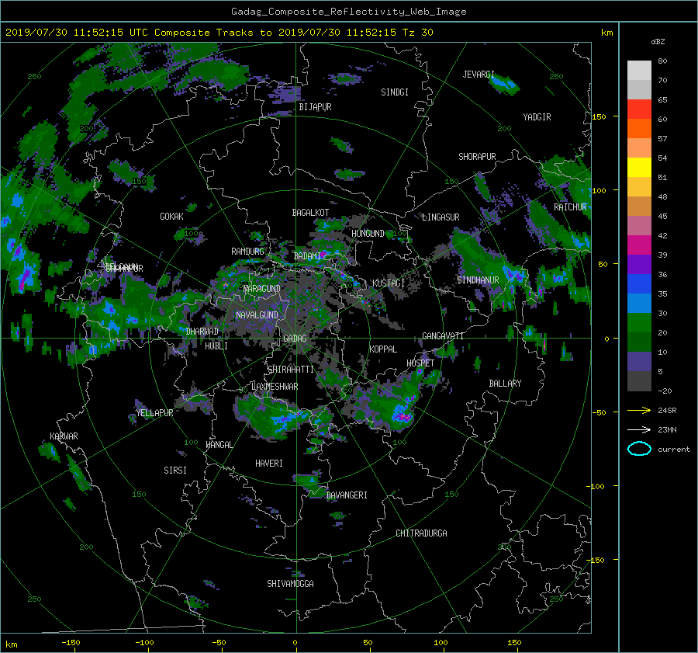Click the CHITRADURGA city label
This screenshot has height=653, width=698.
point(421,533)
